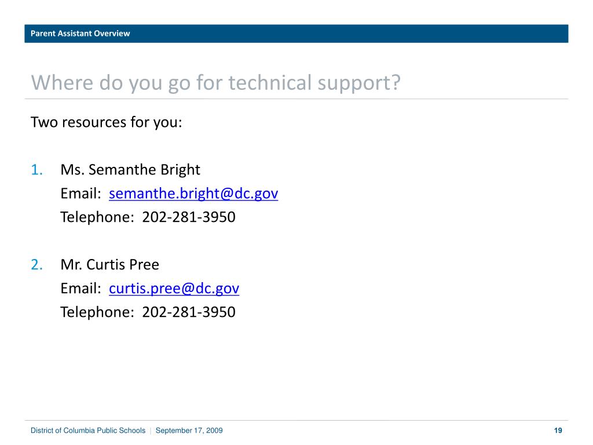Click the word 'support?' in the title

[359, 83]
